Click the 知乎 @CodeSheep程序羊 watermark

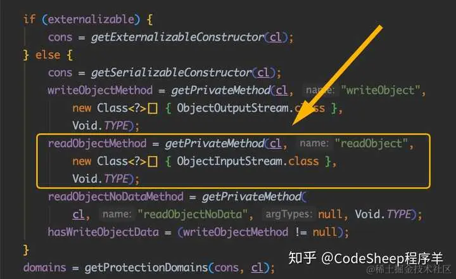[365, 258]
